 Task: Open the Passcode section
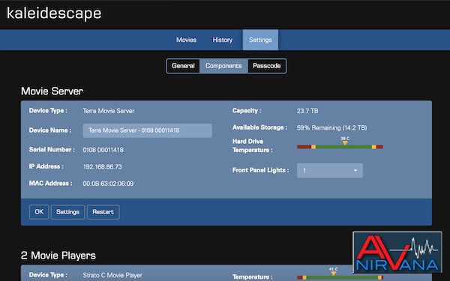(266, 66)
